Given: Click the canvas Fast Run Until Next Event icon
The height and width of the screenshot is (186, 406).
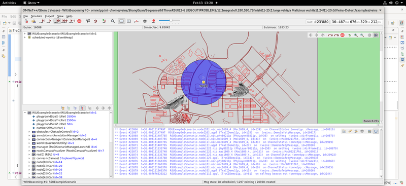Looking at the screenshot, I should 336,35.
